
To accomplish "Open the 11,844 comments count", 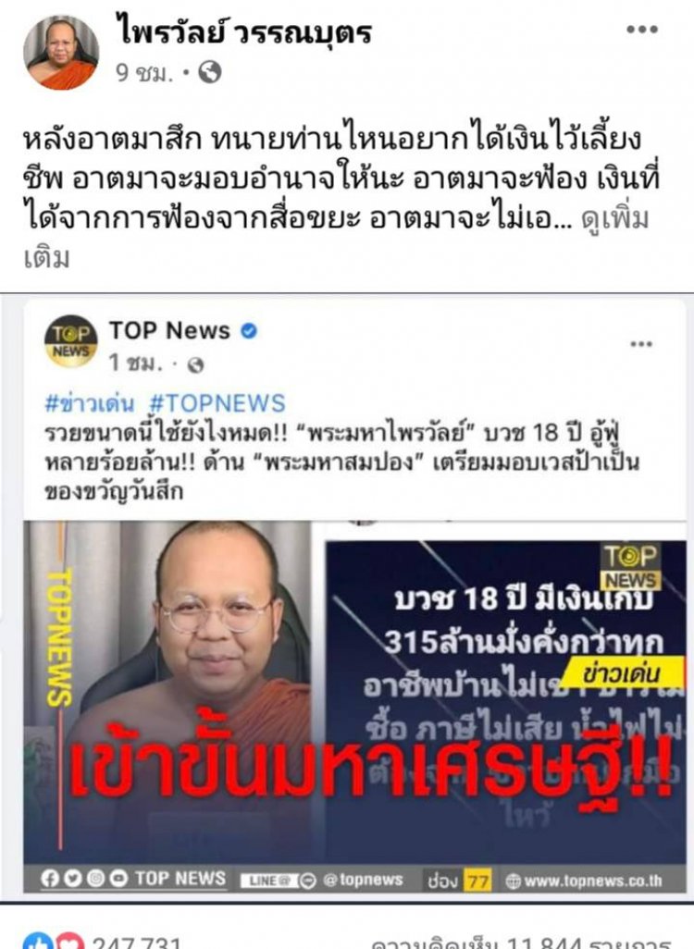I will pyautogui.click(x=521, y=943).
